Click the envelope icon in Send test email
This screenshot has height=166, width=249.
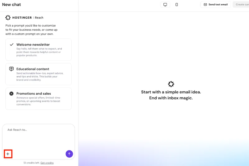[205, 5]
